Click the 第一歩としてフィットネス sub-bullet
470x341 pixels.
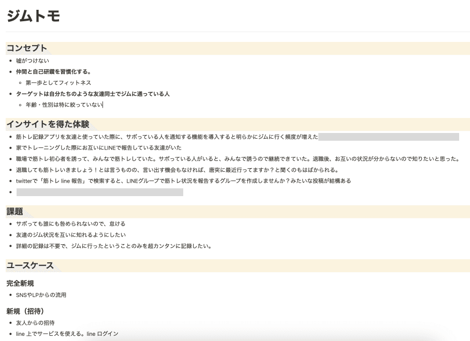pos(58,83)
